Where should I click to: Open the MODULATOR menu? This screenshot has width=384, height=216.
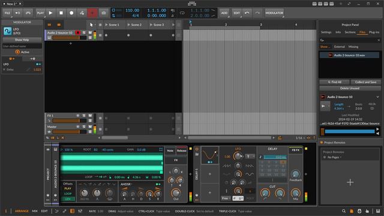tap(274, 13)
